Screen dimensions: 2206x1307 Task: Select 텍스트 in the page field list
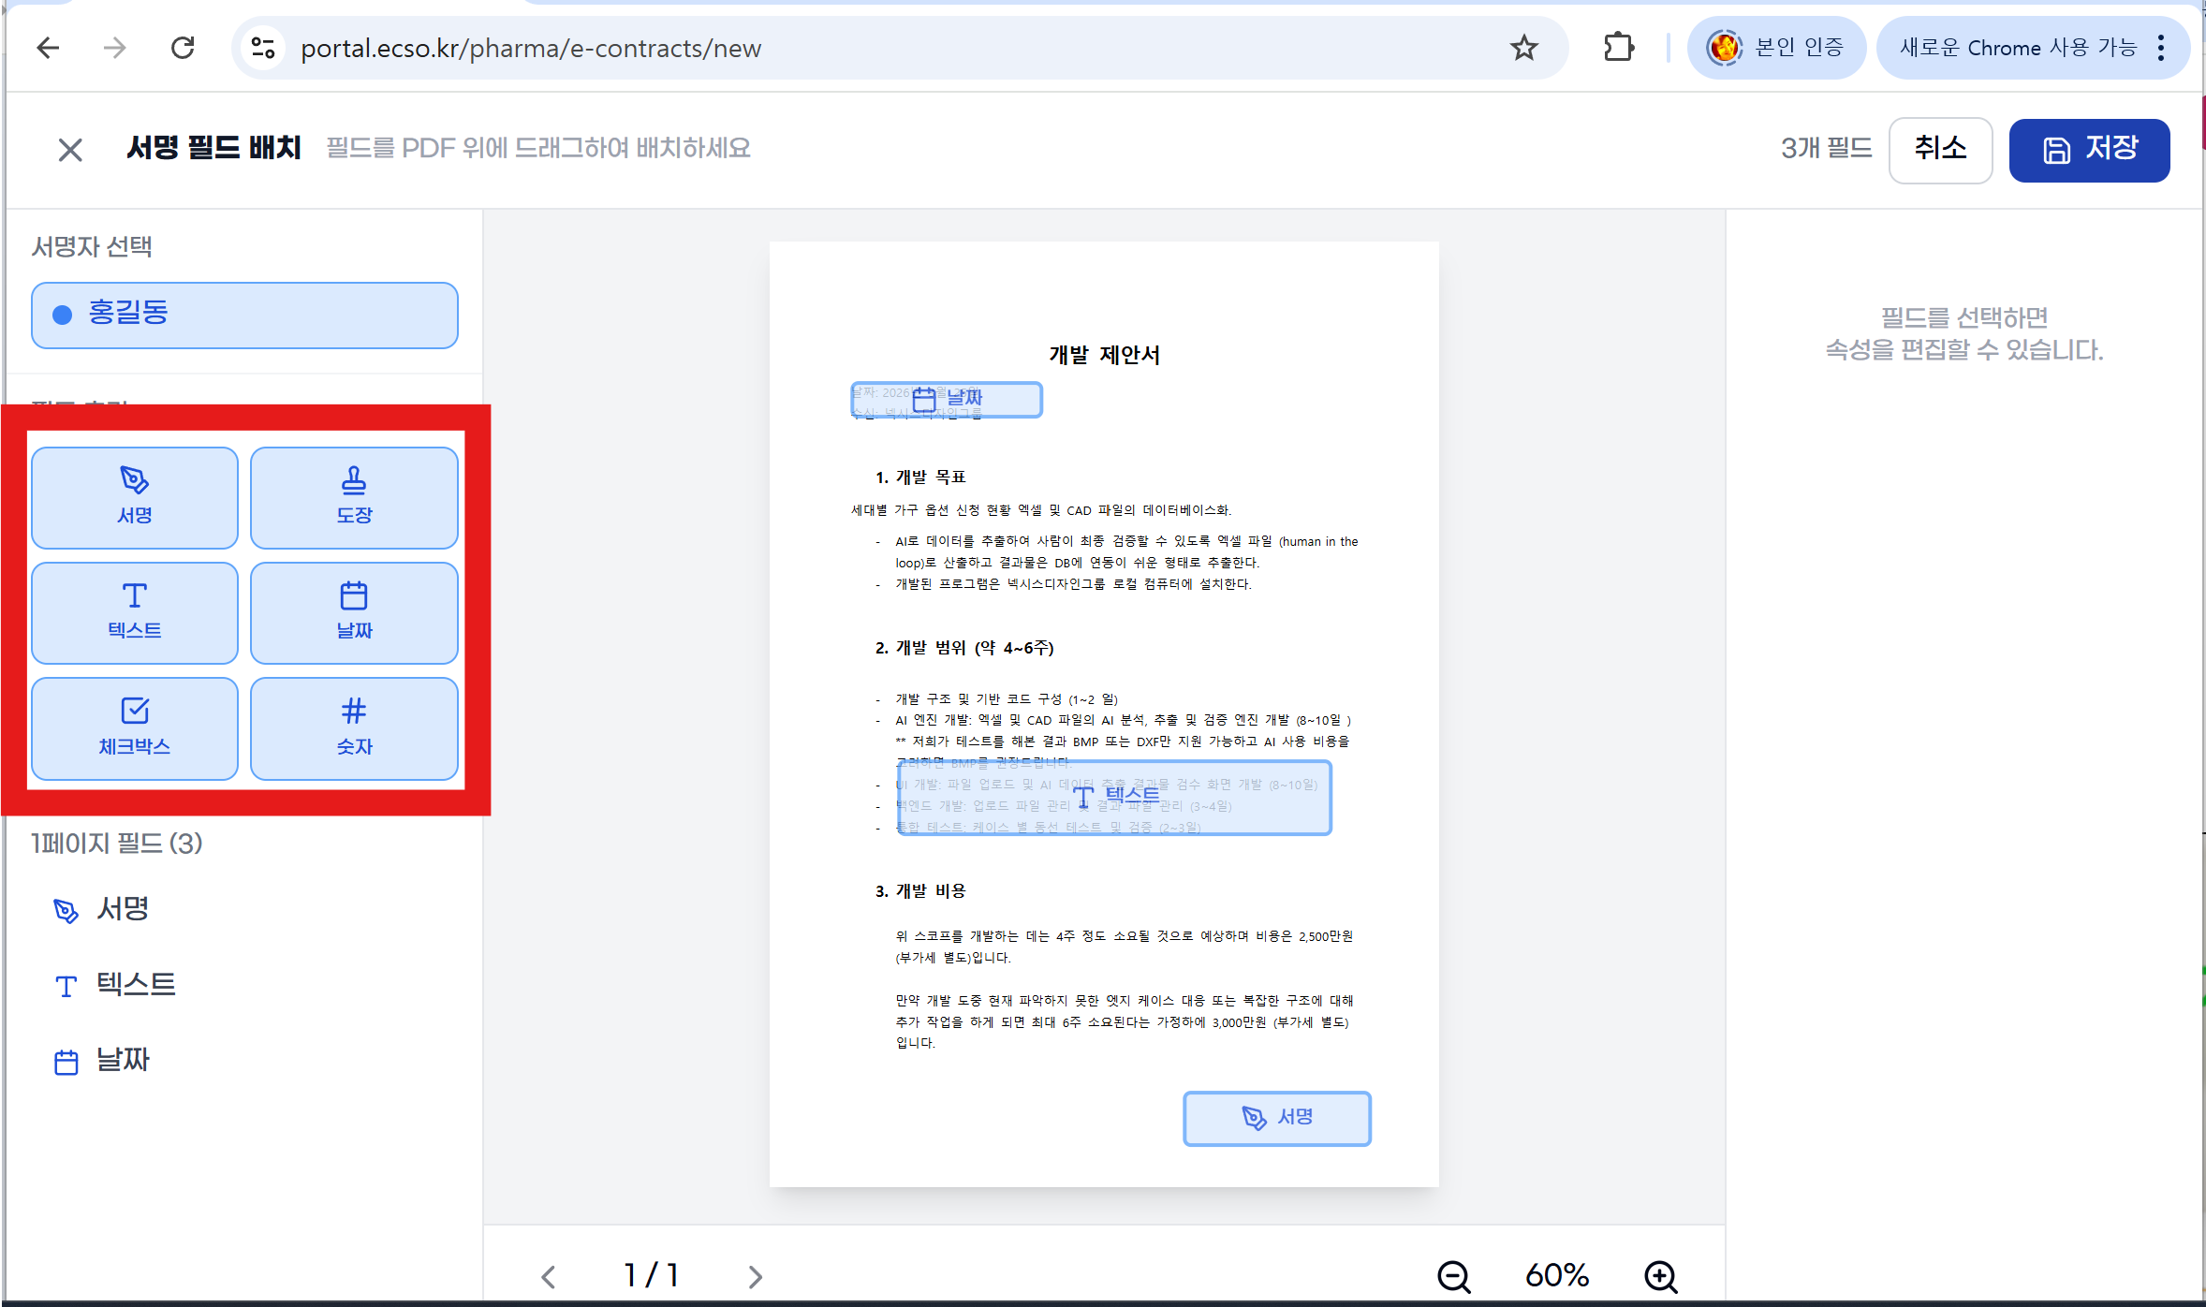coord(135,985)
